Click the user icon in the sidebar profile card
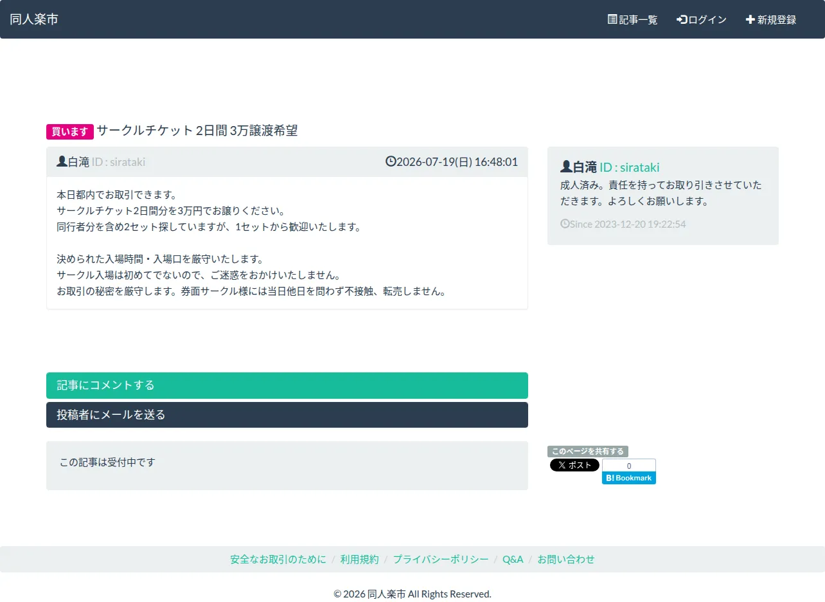825x602 pixels. (x=566, y=167)
